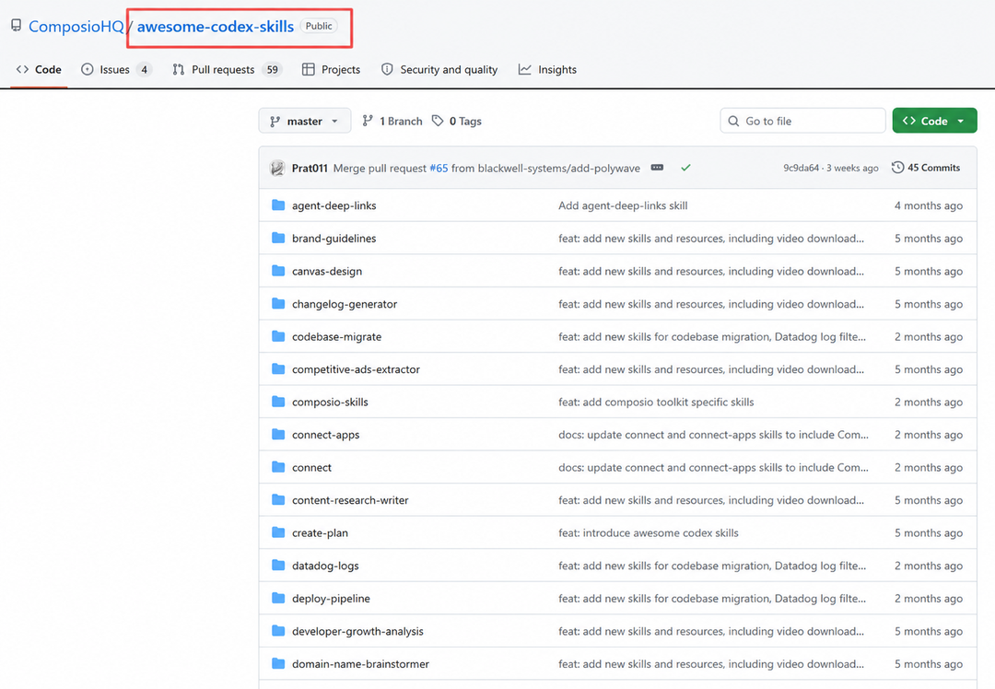Click the folder icon for changelog-generator

tap(278, 303)
